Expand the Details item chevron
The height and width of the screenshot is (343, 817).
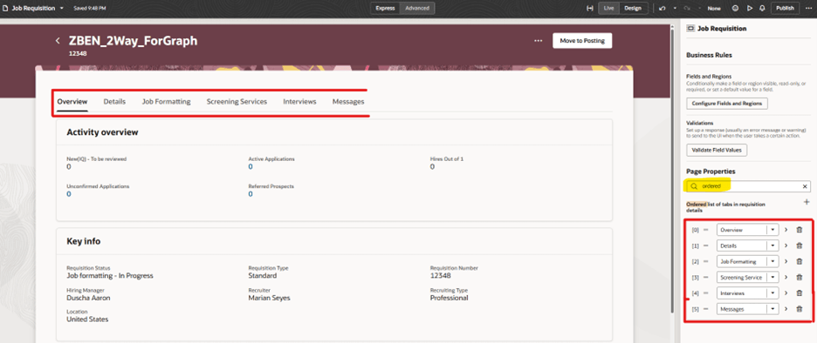(x=786, y=245)
